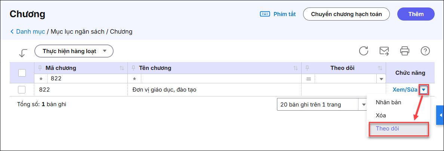
Task: Click the Thêm button
Action: point(416,14)
